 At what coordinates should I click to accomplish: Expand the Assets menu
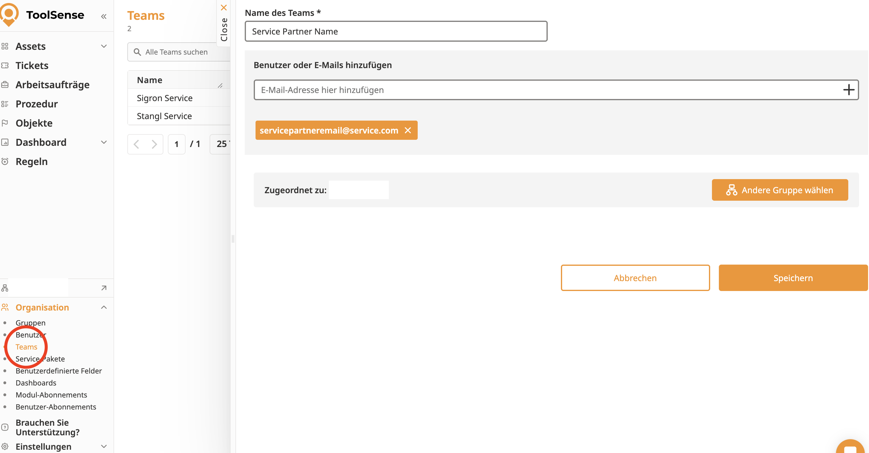(x=104, y=46)
